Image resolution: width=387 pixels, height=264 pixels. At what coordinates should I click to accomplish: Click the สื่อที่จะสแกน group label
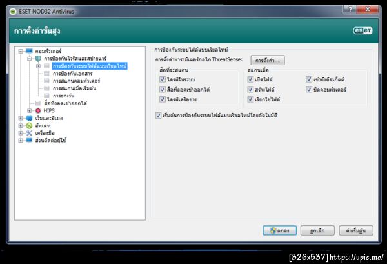[x=174, y=70]
